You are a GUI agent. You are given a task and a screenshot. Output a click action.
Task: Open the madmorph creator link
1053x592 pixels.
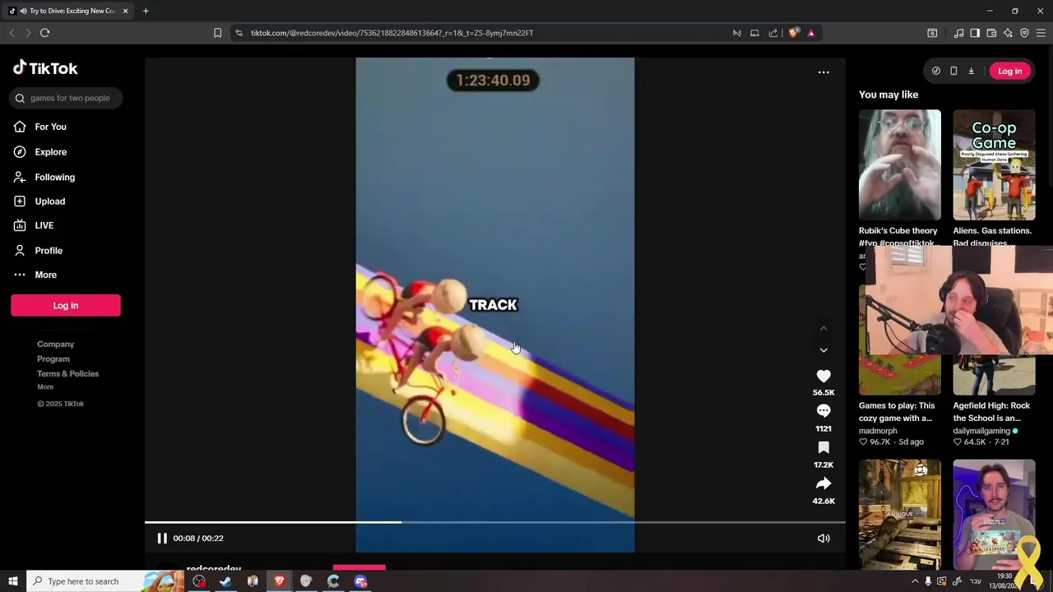point(878,431)
